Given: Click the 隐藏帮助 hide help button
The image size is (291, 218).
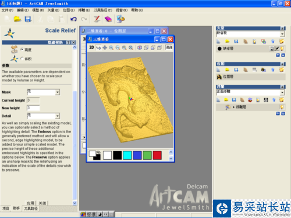Looking at the screenshot, I should pos(55,42).
